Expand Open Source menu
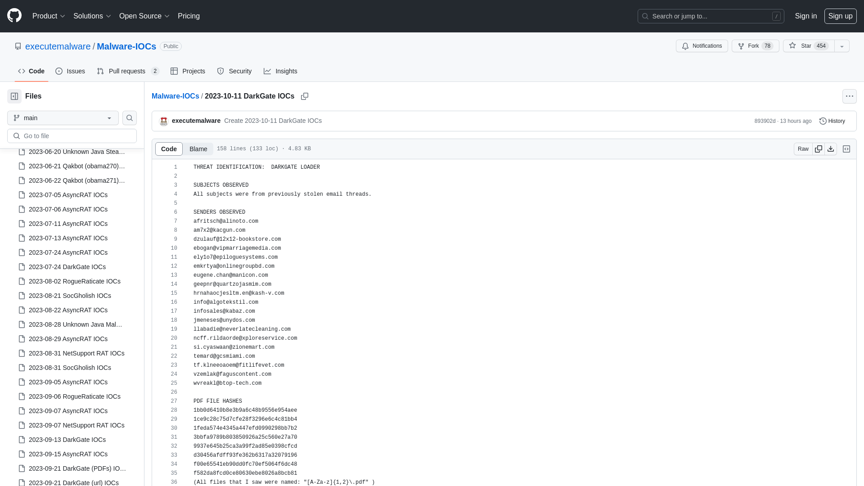Viewport: 864px width, 486px height. tap(144, 16)
